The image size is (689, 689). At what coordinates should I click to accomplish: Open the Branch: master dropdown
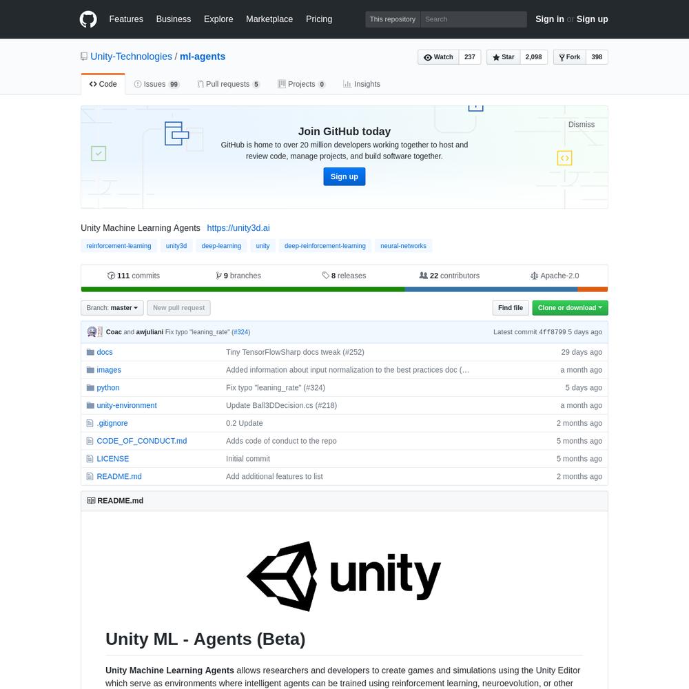(112, 308)
